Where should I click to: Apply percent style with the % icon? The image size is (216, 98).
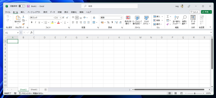coord(108,22)
